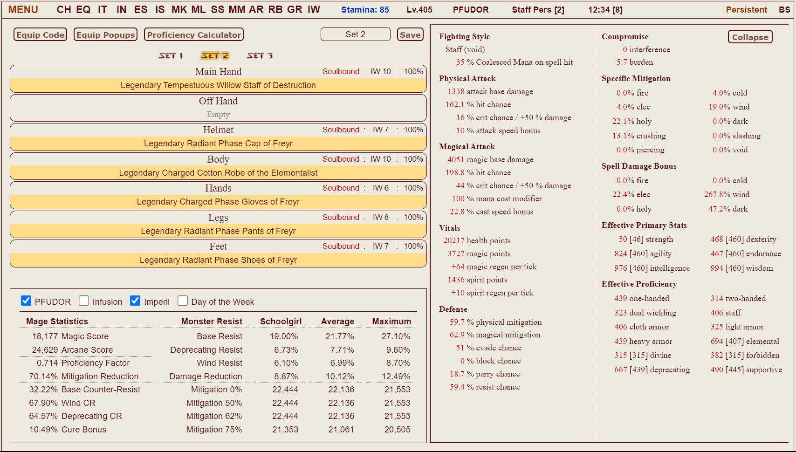Toggle the Imperil checkbox
The height and width of the screenshot is (452, 796).
[135, 301]
